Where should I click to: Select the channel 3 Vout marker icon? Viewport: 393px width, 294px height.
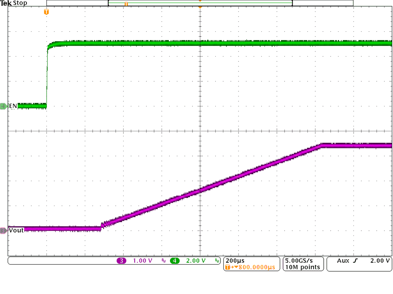3,230
